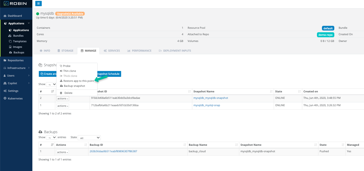364x171 pixels.
Task: Open the mysqldb_myslql-snap snapshot link
Action: click(x=206, y=106)
